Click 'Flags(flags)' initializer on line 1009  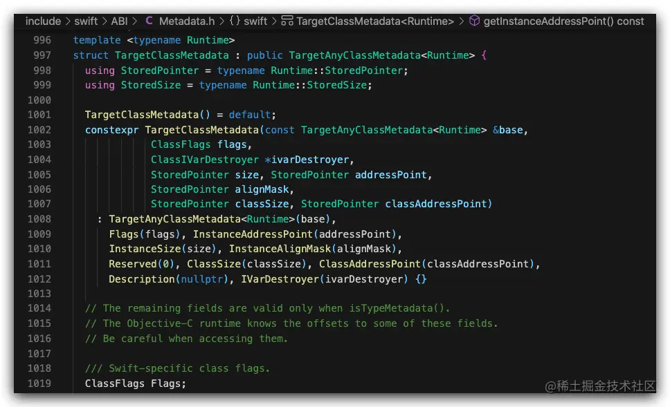point(145,234)
